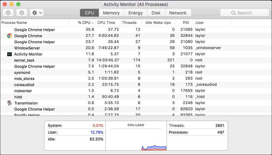Select the mdworker process row
Viewport: 272px width, 155px height.
[x=136, y=91]
